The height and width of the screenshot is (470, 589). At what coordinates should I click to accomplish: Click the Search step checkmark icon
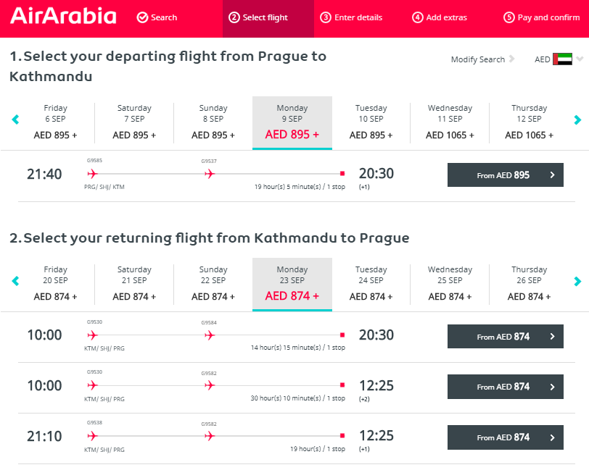pos(142,17)
